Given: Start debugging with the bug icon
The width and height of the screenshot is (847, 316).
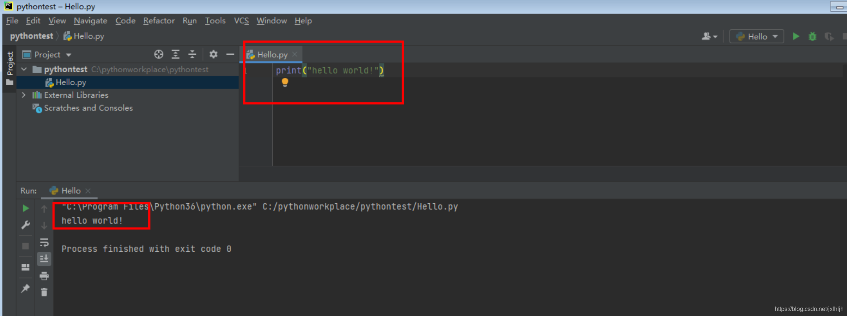Looking at the screenshot, I should tap(812, 36).
